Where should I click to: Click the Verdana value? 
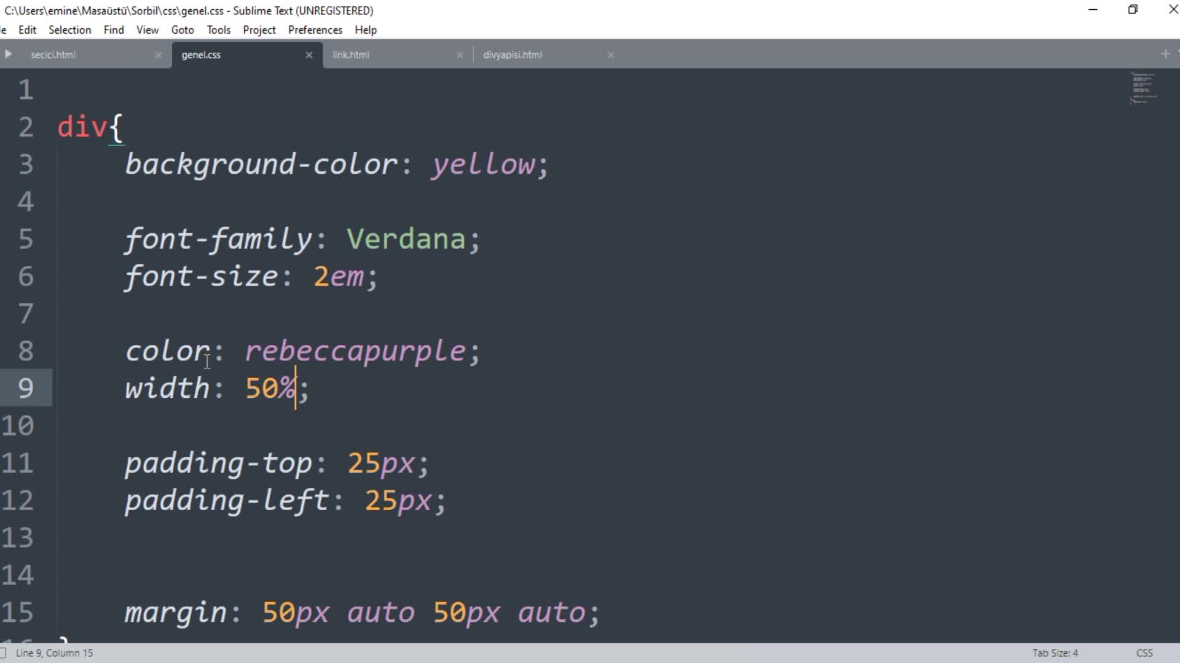(406, 239)
